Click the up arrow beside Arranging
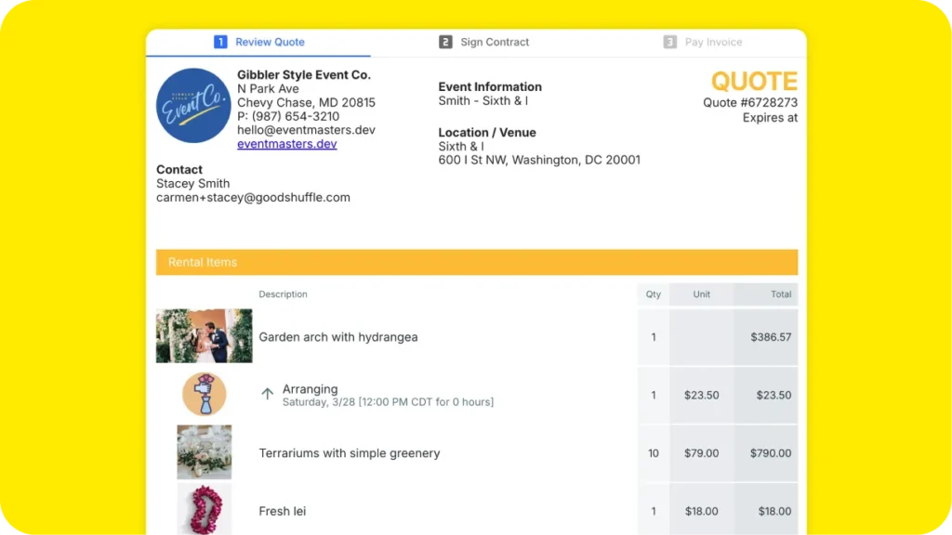The height and width of the screenshot is (535, 952). point(267,394)
